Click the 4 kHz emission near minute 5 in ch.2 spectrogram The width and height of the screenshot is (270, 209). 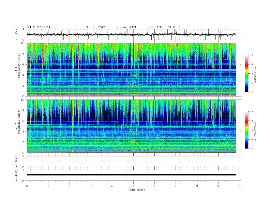pyautogui.click(x=133, y=132)
